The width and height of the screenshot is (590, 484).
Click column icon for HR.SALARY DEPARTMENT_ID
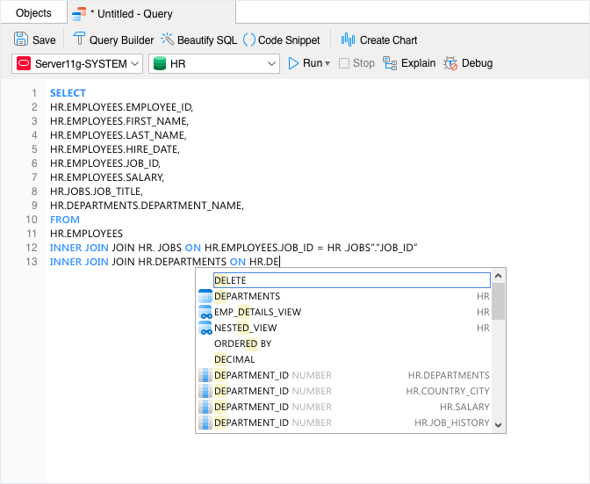(x=205, y=407)
